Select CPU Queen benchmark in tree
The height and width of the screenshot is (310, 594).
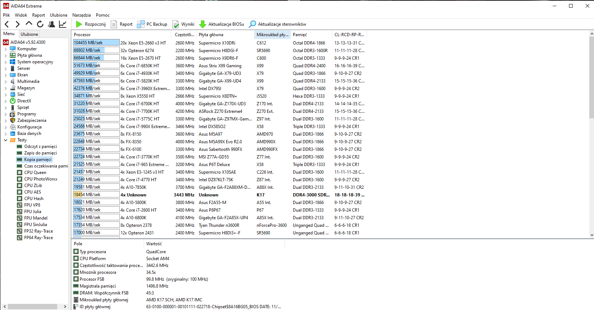[35, 173]
